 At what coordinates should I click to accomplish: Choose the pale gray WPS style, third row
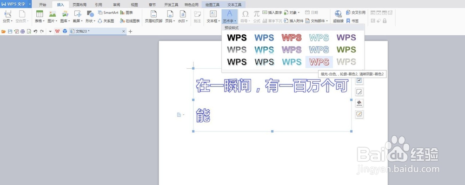(346, 62)
